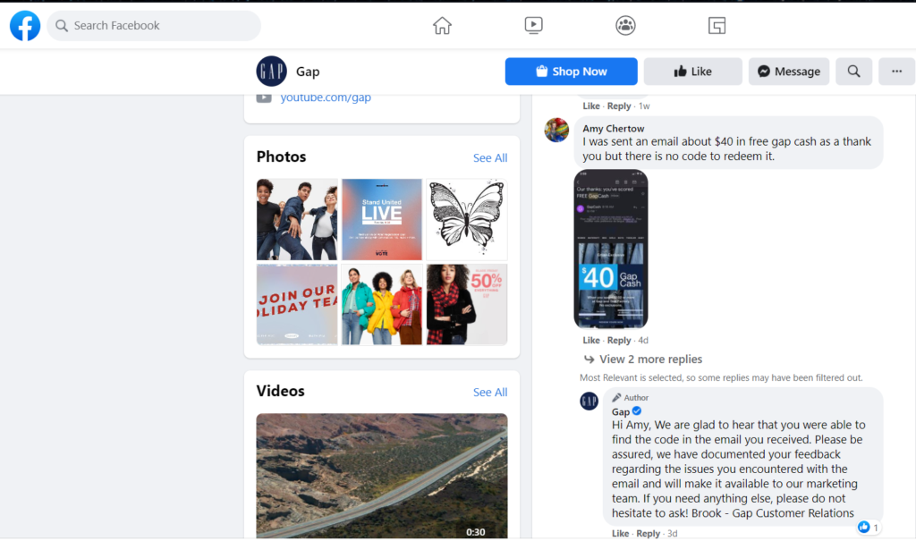Open the Gaming icon in top navigation

[717, 25]
